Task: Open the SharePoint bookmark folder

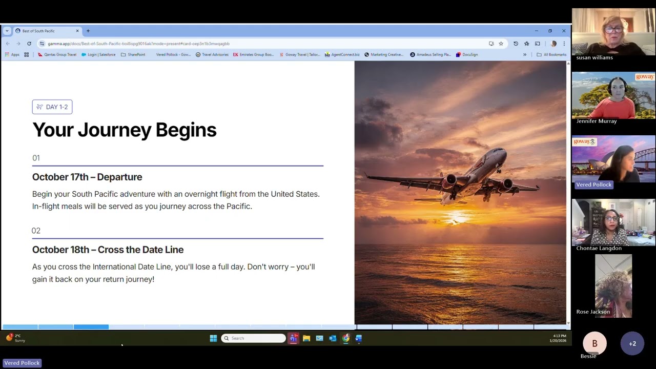Action: point(133,54)
